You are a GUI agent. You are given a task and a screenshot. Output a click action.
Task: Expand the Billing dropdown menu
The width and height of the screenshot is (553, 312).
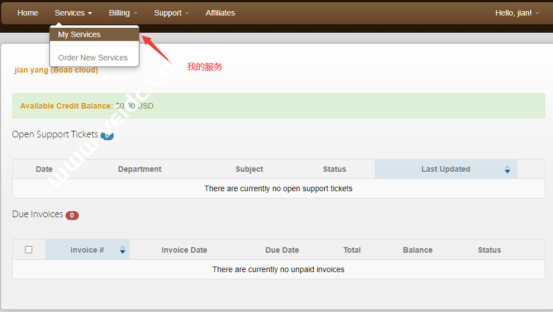[123, 13]
